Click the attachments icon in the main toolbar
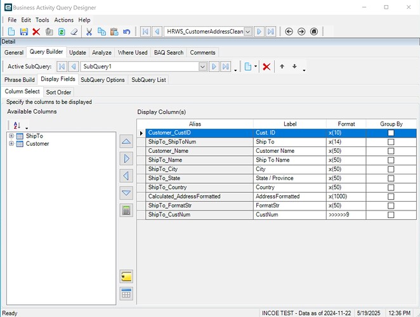The width and height of the screenshot is (420, 317). (49, 32)
